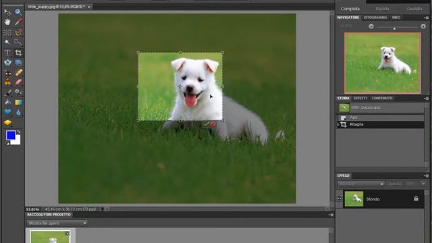Select the Blur water-drop tool
Viewport: 432px width, 243px height.
pyautogui.click(x=18, y=112)
